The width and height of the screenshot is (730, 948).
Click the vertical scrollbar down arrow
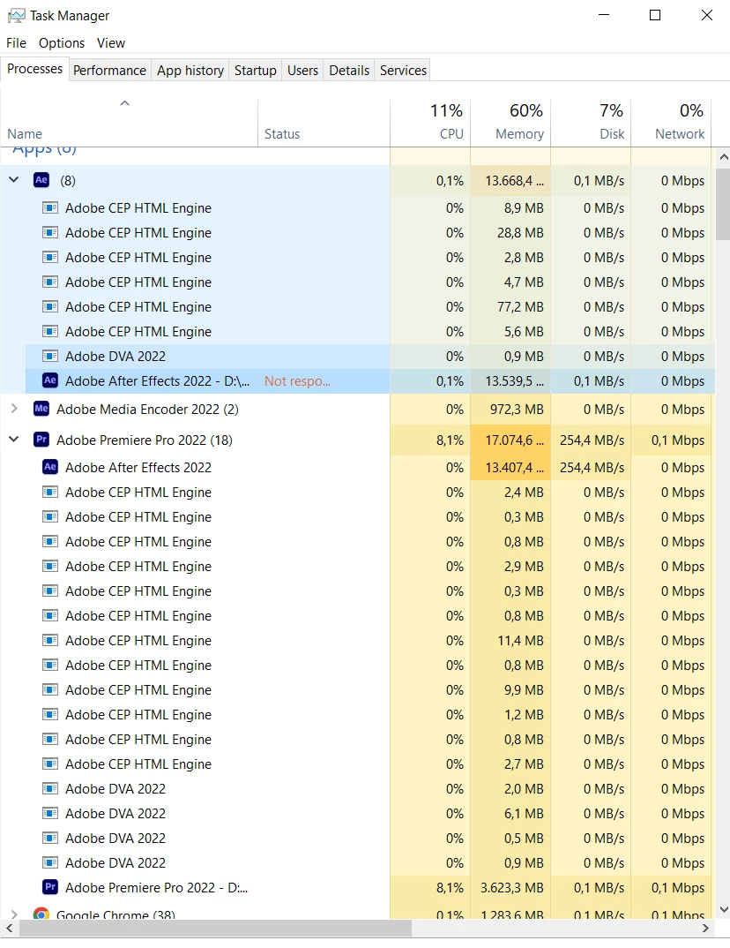pyautogui.click(x=723, y=910)
